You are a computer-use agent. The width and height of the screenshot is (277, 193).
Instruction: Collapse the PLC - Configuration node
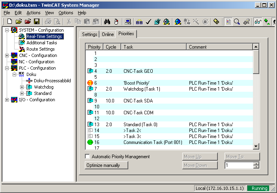pyautogui.click(x=7, y=68)
